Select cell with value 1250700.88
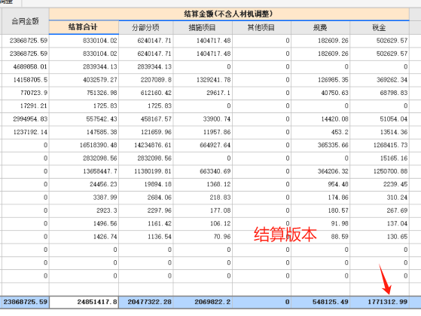 (380, 171)
